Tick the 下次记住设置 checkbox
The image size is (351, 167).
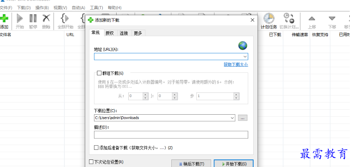(92, 162)
